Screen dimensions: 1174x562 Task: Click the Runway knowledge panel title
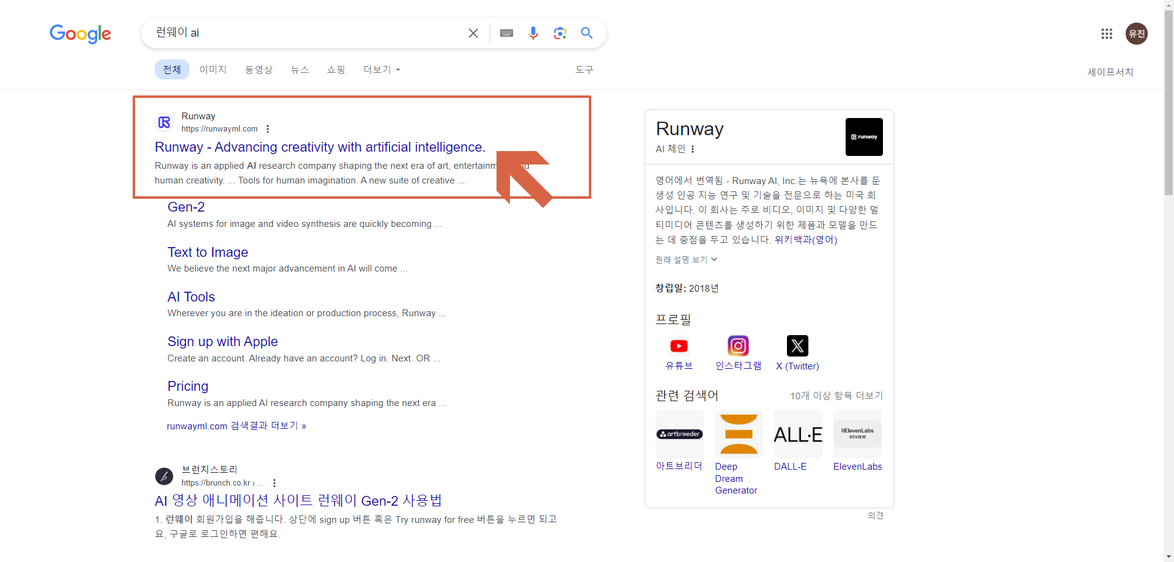click(x=690, y=129)
